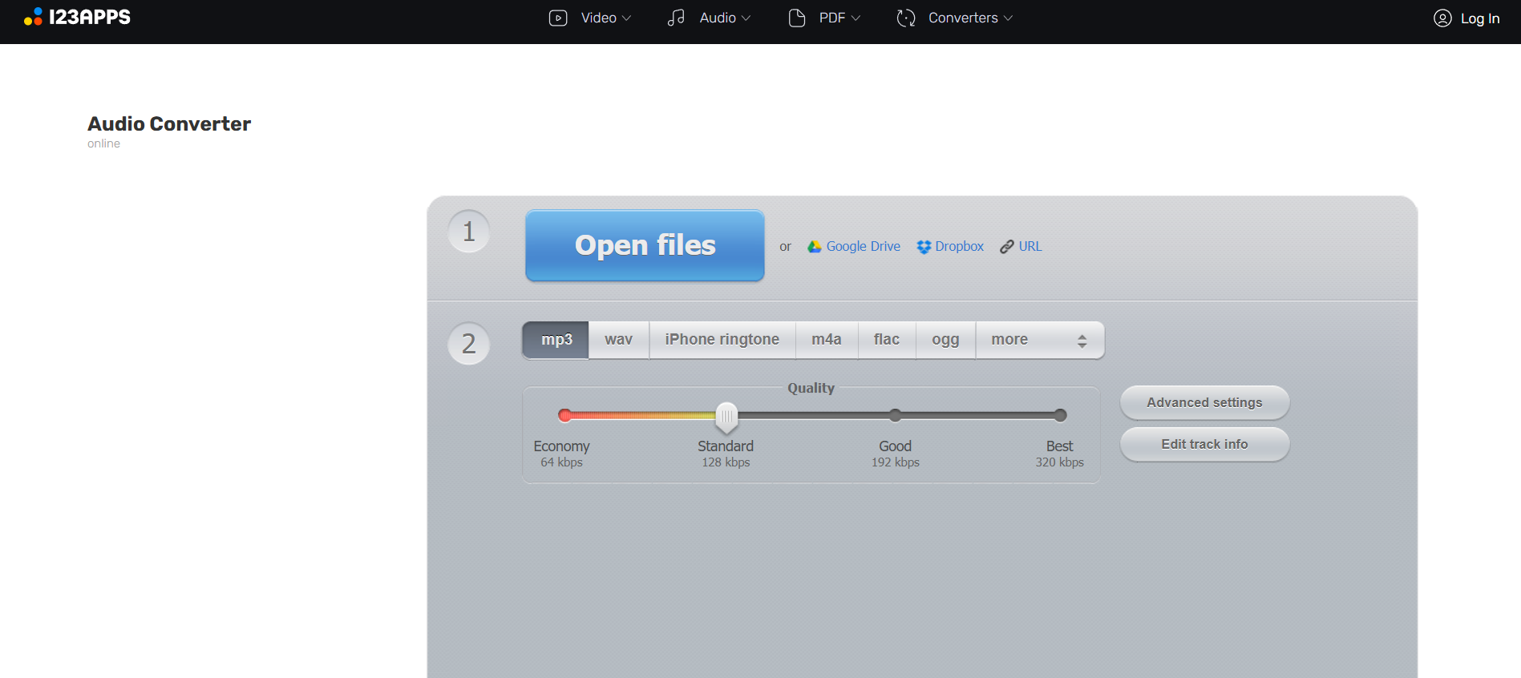
Task: Click the 123APPS logo
Action: click(77, 17)
